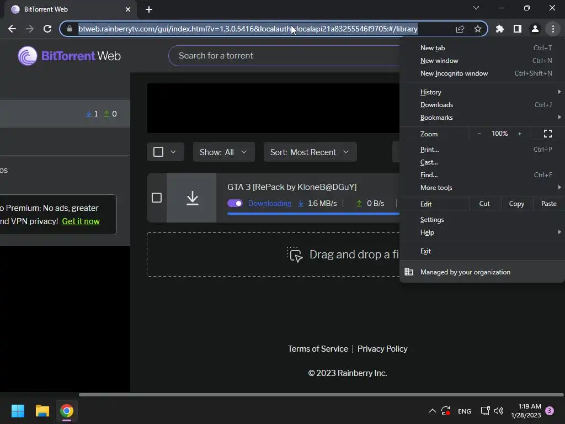Open File Explorer from taskbar

point(42,411)
